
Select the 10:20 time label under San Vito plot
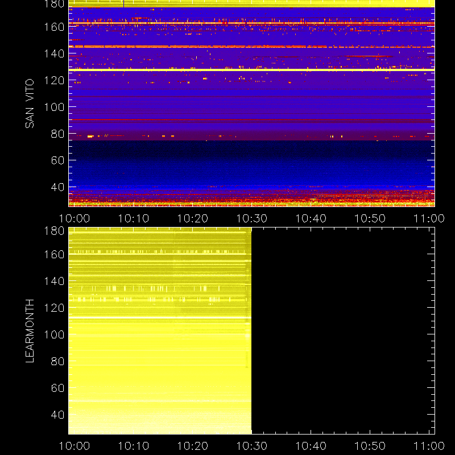pyautogui.click(x=193, y=218)
